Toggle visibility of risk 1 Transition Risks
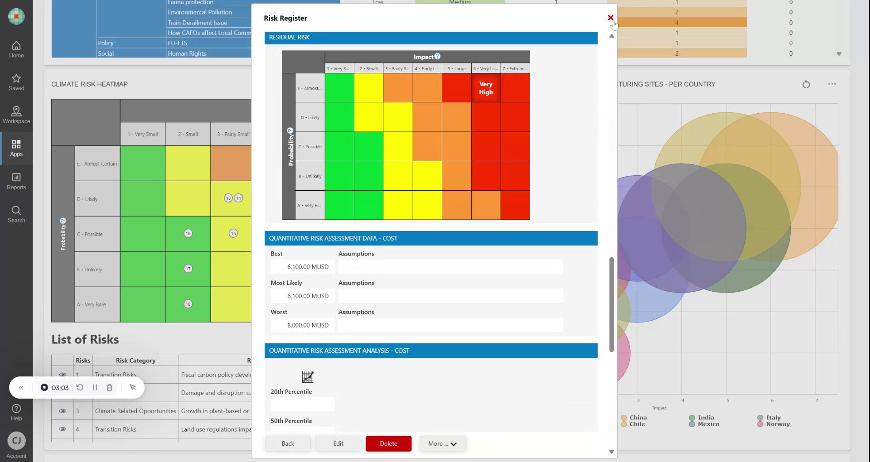 point(63,374)
